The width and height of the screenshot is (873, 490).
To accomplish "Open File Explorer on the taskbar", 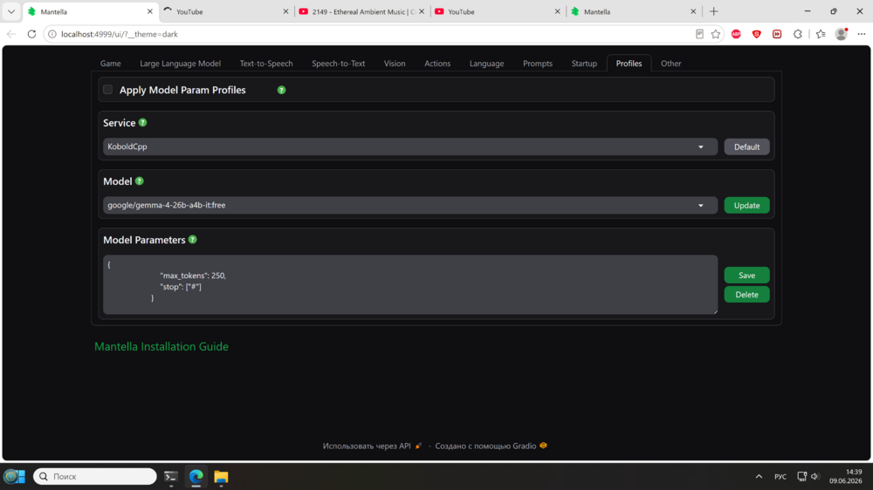I will [221, 477].
